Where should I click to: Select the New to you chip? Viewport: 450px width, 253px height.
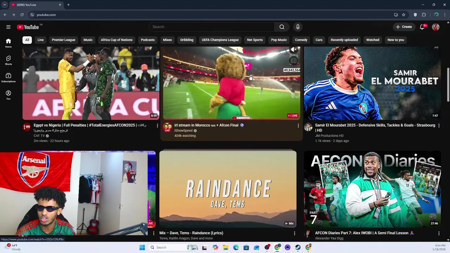pyautogui.click(x=396, y=40)
